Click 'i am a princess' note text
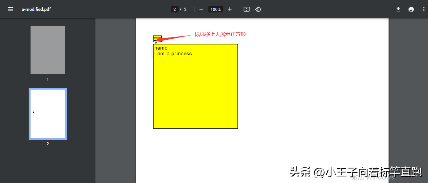The width and height of the screenshot is (428, 183). coord(173,54)
